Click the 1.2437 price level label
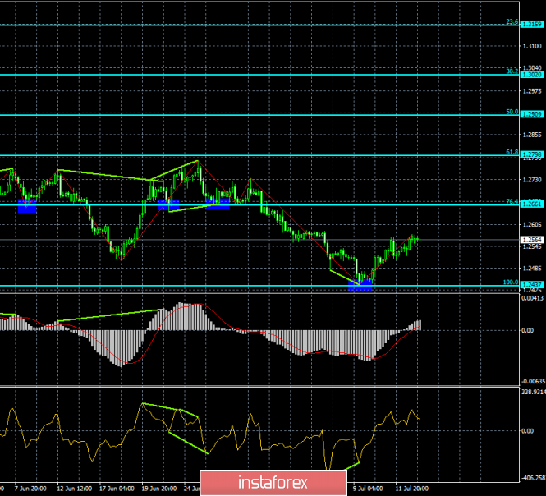Image resolution: width=546 pixels, height=496 pixels. [x=532, y=285]
